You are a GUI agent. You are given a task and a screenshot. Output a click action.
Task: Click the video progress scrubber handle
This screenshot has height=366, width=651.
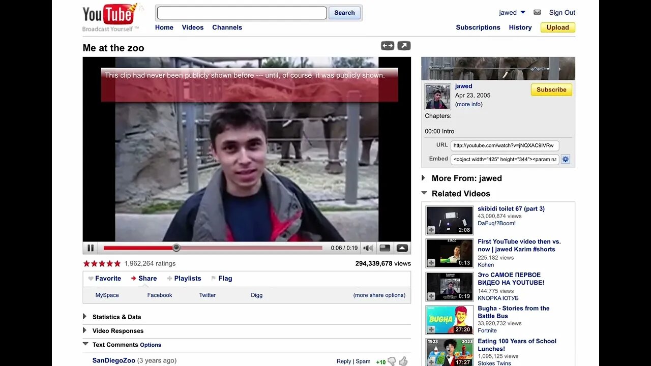176,248
